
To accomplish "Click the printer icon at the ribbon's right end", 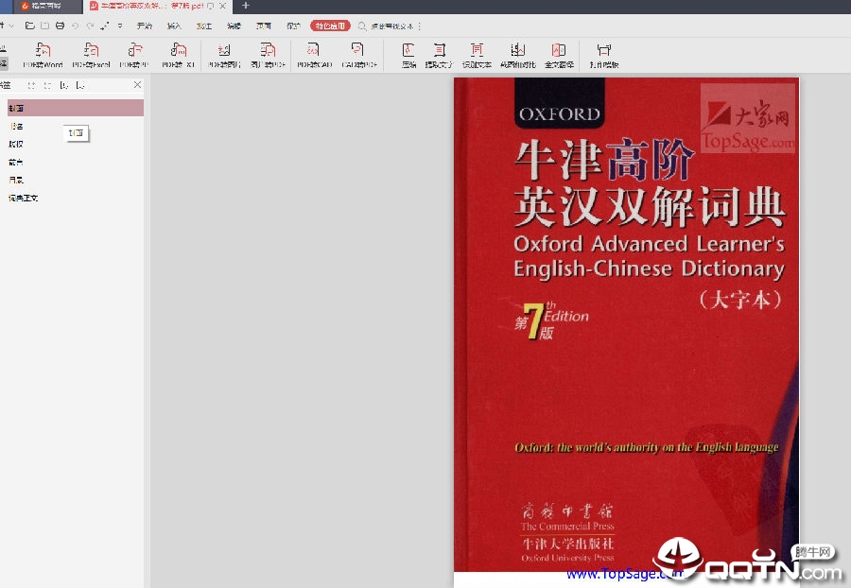I will click(x=604, y=50).
